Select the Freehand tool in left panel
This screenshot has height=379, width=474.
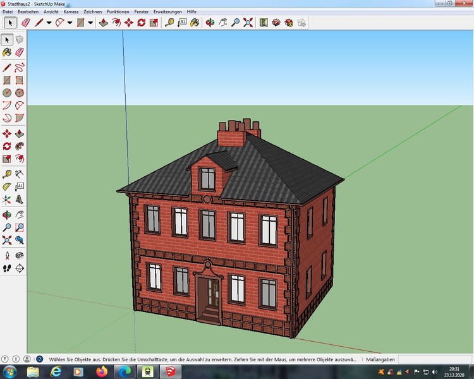click(20, 67)
